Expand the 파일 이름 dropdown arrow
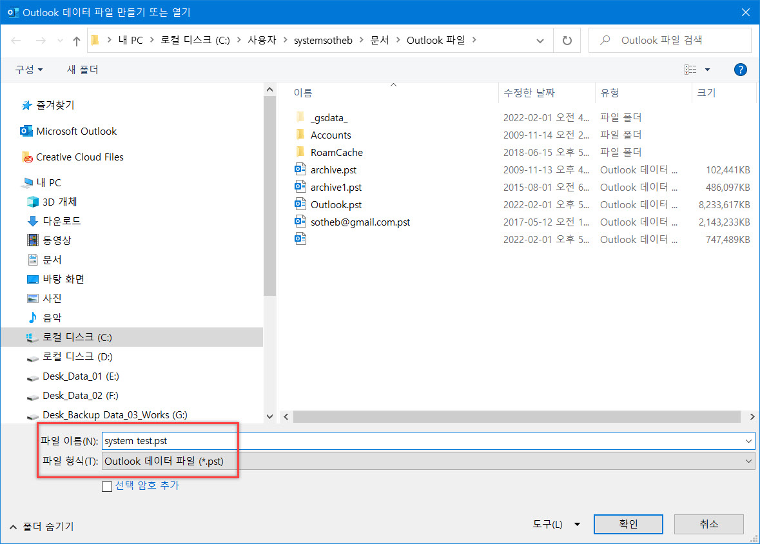Screen dimensions: 760x544 coord(748,442)
